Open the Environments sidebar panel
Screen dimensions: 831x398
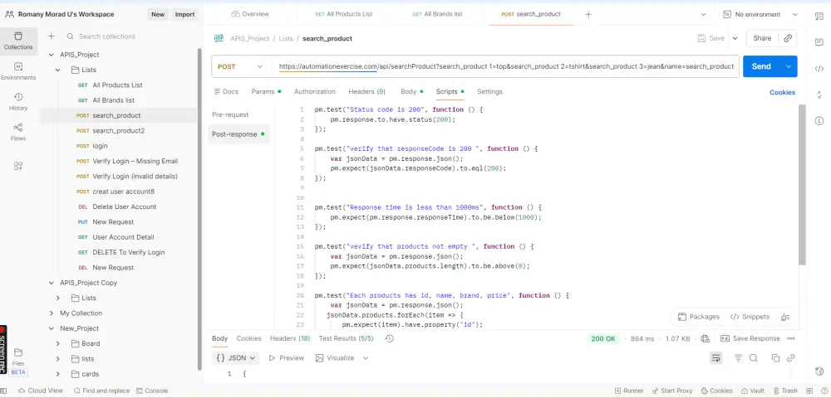pyautogui.click(x=18, y=71)
